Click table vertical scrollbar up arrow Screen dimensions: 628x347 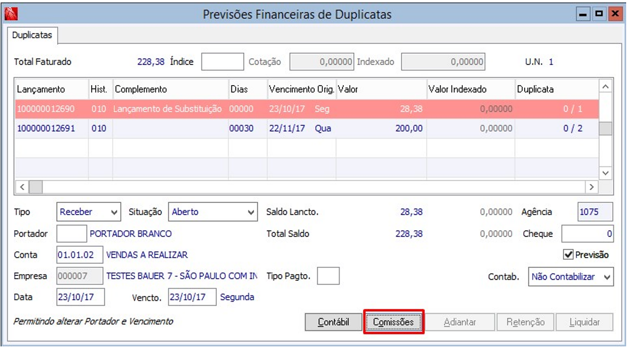pos(606,86)
